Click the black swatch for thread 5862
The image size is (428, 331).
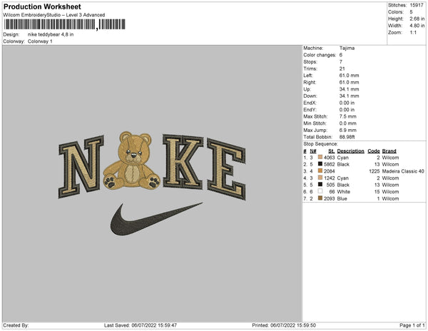(320, 164)
